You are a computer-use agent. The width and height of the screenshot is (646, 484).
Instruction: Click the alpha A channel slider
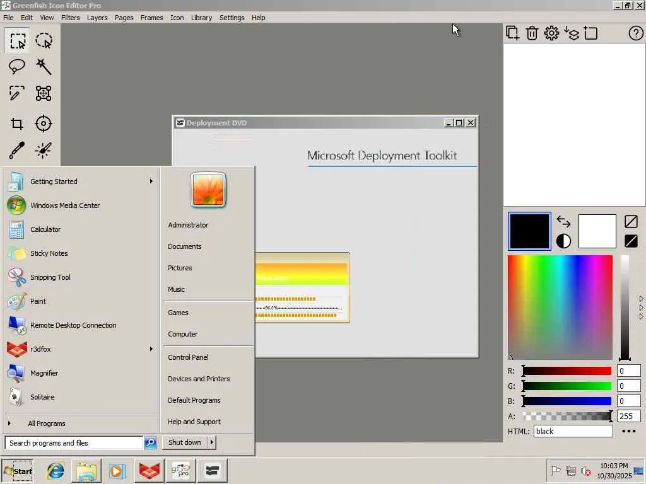pyautogui.click(x=567, y=416)
